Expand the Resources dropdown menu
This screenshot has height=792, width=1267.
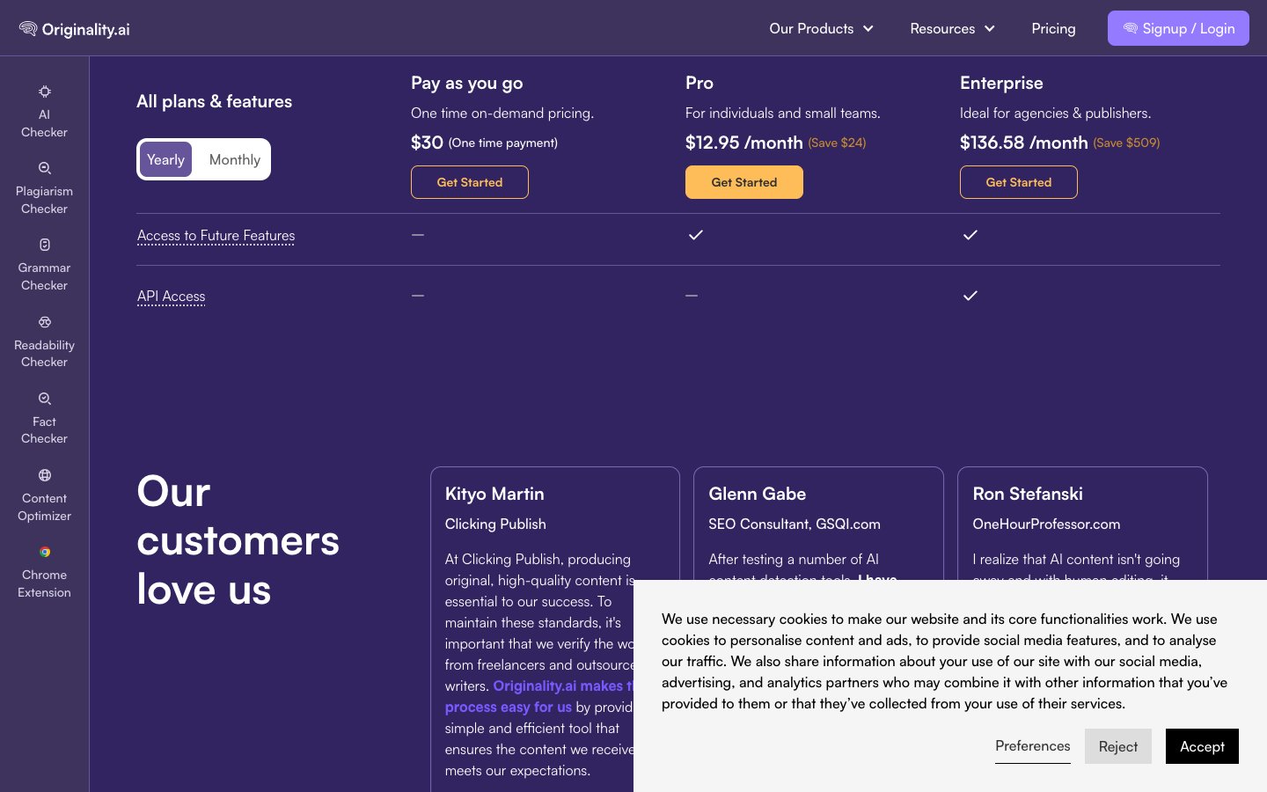point(952,28)
